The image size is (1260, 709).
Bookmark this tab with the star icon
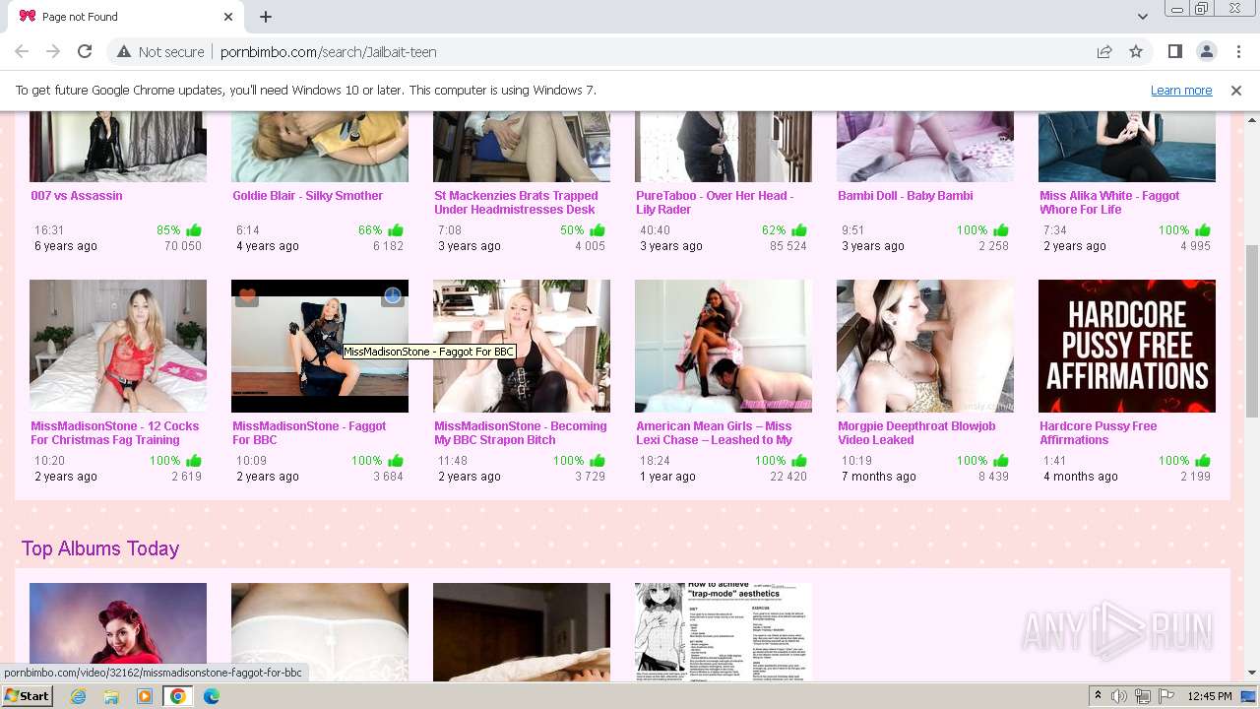click(x=1136, y=52)
